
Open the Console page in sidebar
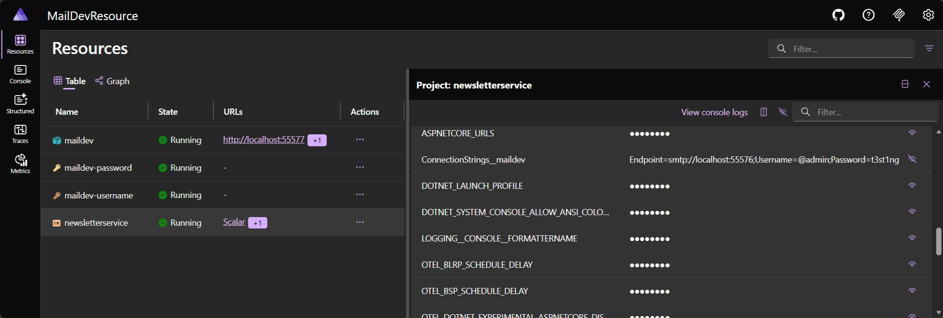(20, 75)
